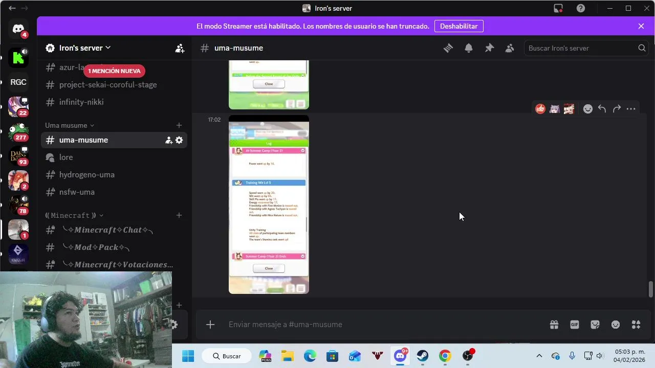Open notification settings bell icon
Image resolution: width=655 pixels, height=368 pixels.
[x=469, y=48]
